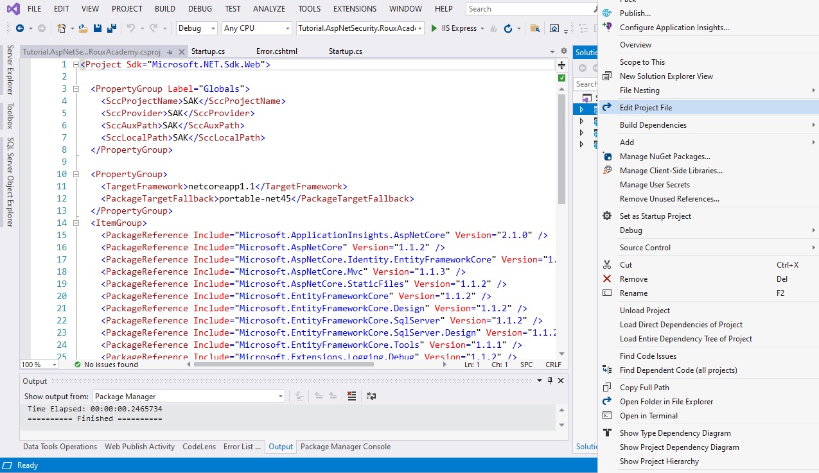This screenshot has width=819, height=473.
Task: Open the BUILD menu
Action: (x=165, y=9)
